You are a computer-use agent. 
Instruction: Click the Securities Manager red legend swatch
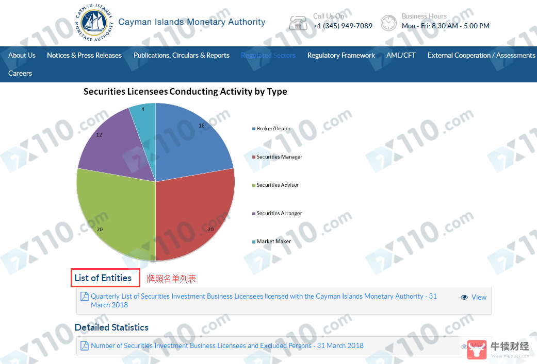(x=254, y=157)
